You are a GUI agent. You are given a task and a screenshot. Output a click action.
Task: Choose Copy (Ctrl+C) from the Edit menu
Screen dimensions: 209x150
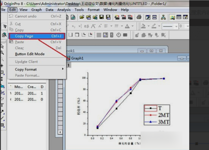[37, 30]
